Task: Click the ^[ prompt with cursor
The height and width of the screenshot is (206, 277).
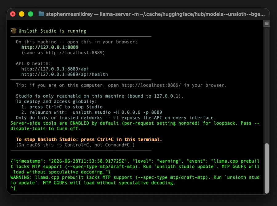Action: tap(13, 188)
